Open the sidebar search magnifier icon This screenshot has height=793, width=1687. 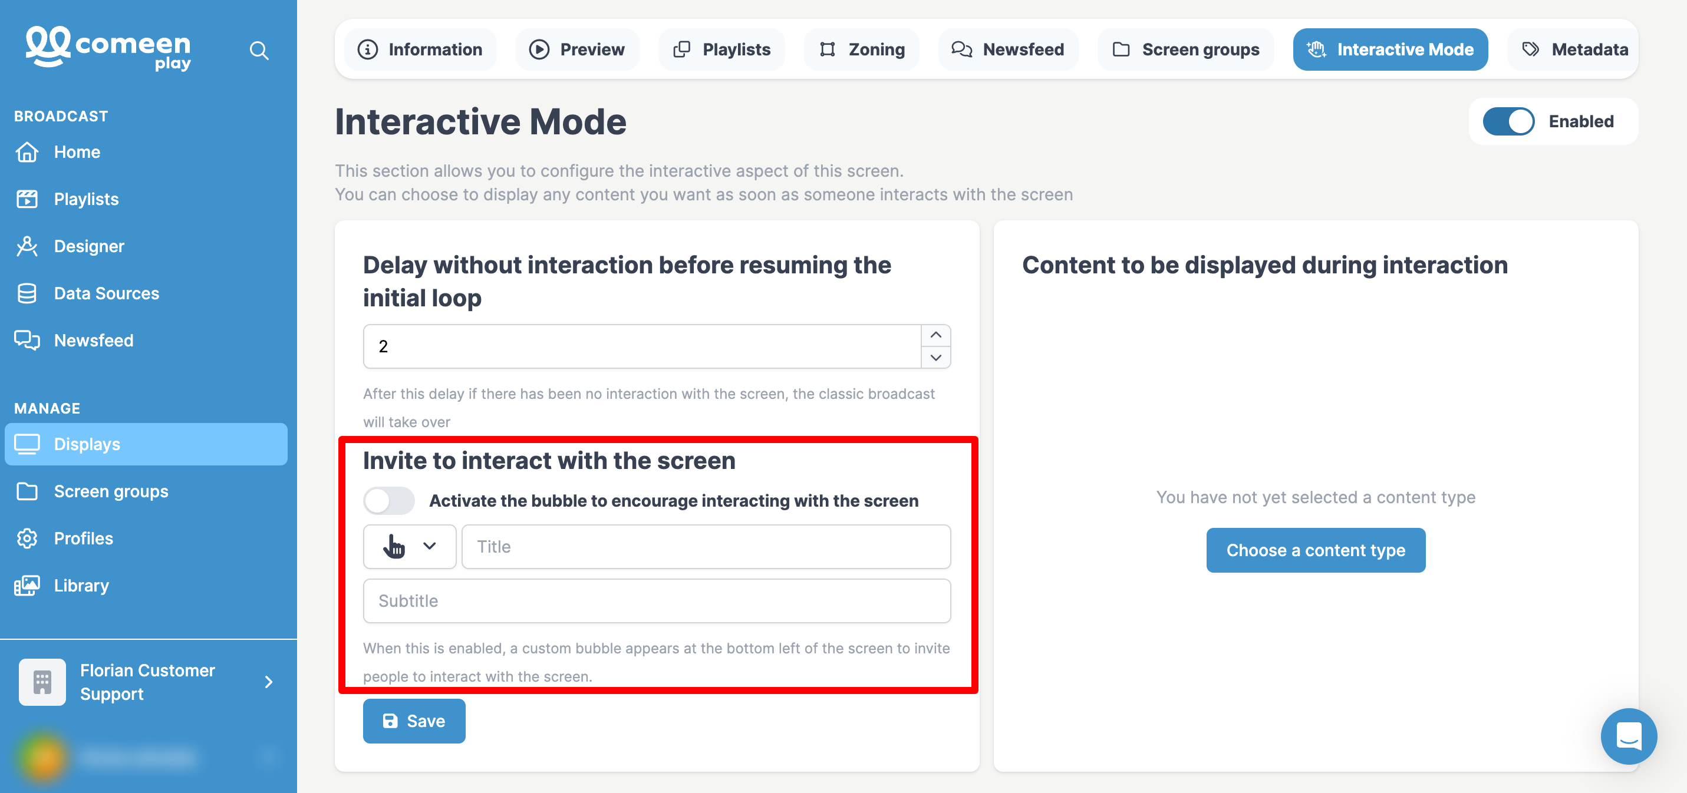coord(259,51)
